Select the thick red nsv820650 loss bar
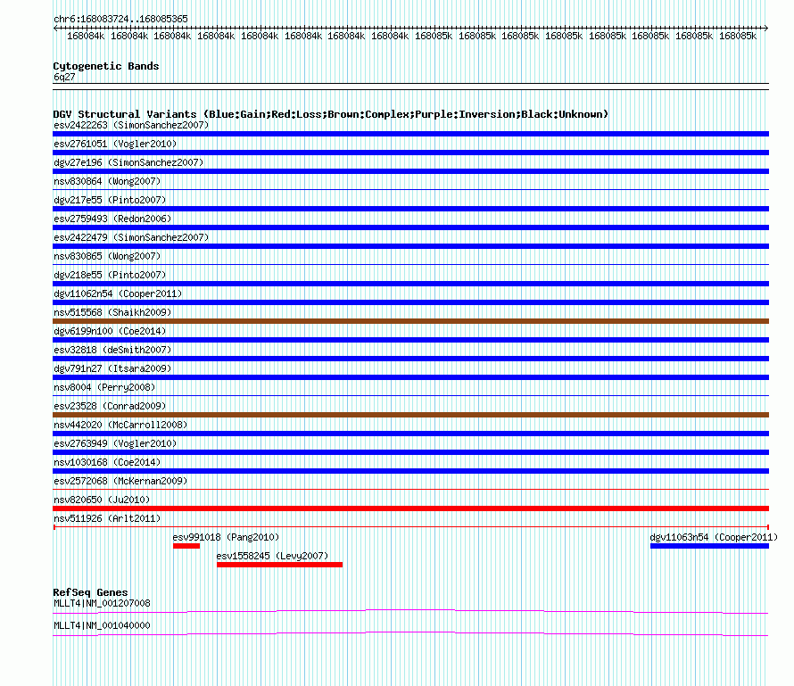 click(410, 508)
